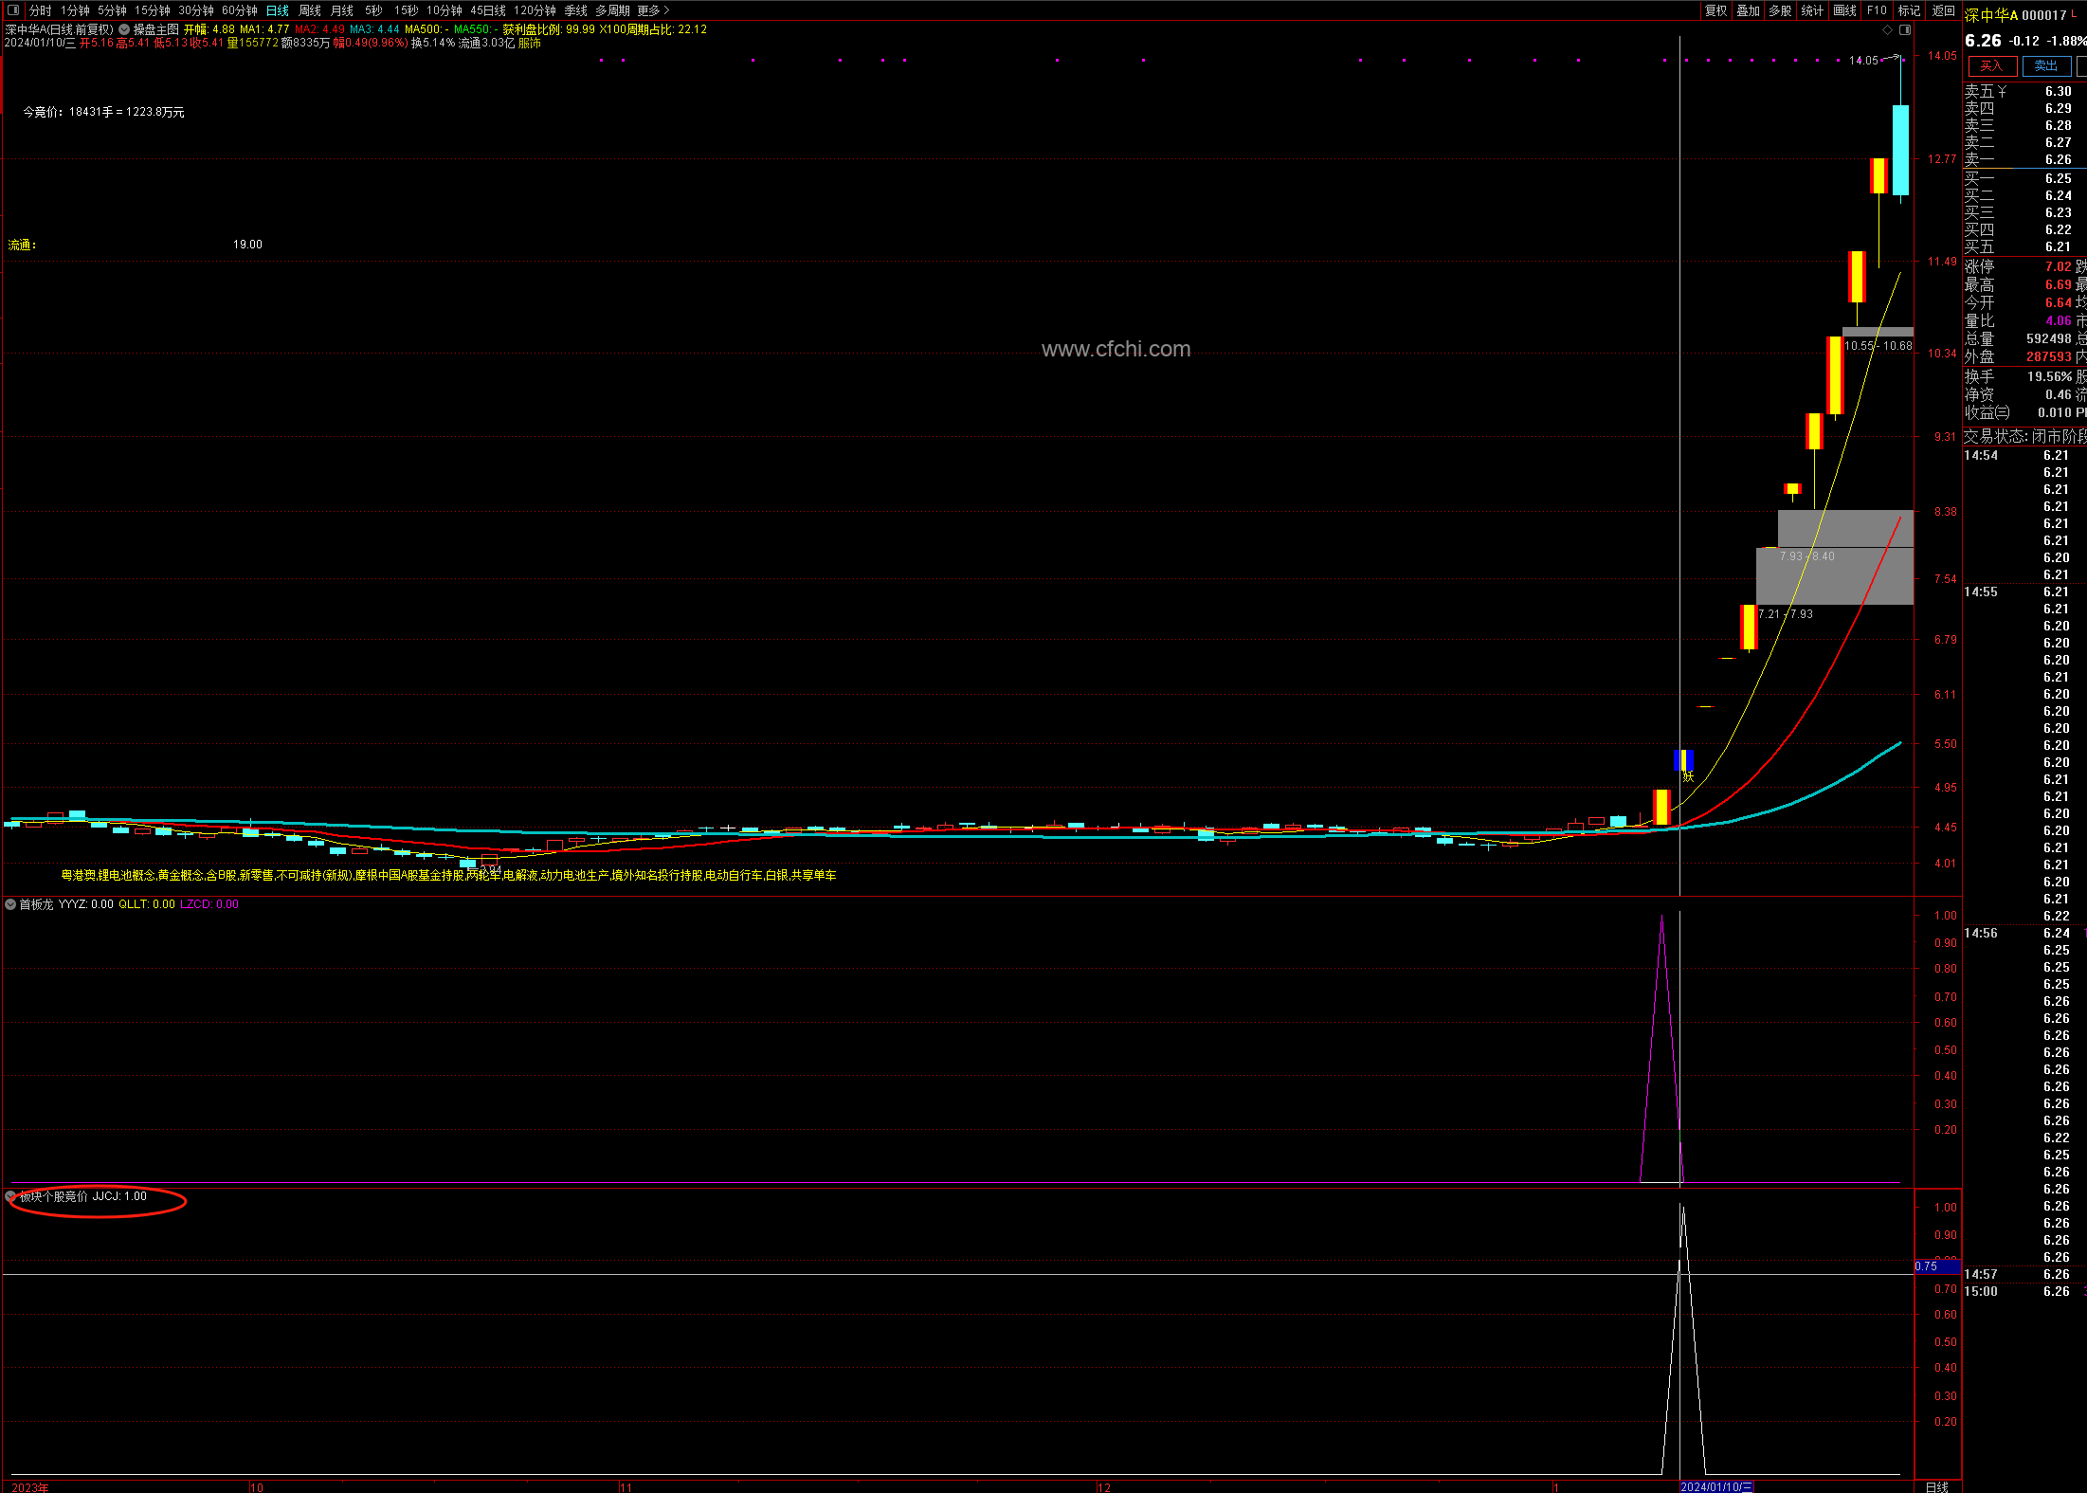The height and width of the screenshot is (1493, 2087).
Task: Open the 画线 drawing tools
Action: click(1844, 10)
